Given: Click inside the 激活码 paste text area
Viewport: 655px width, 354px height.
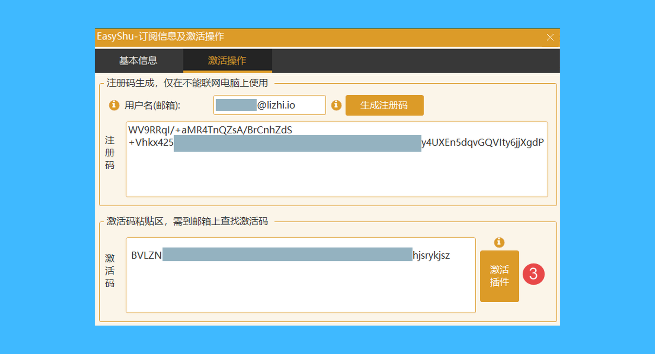Looking at the screenshot, I should (301, 275).
